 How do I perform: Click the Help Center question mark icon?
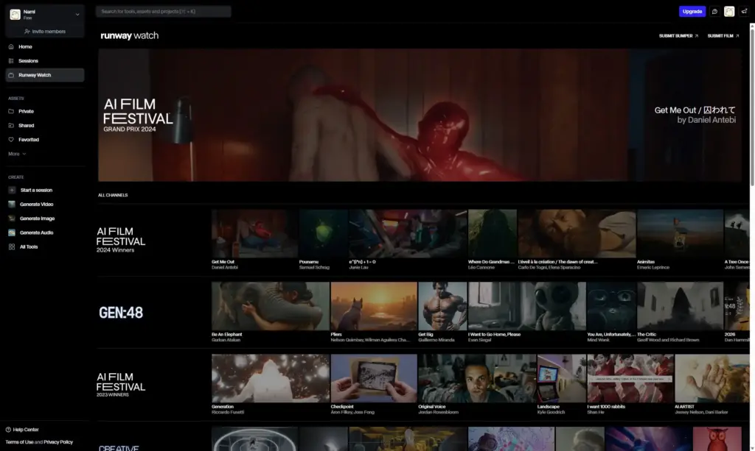pyautogui.click(x=8, y=430)
